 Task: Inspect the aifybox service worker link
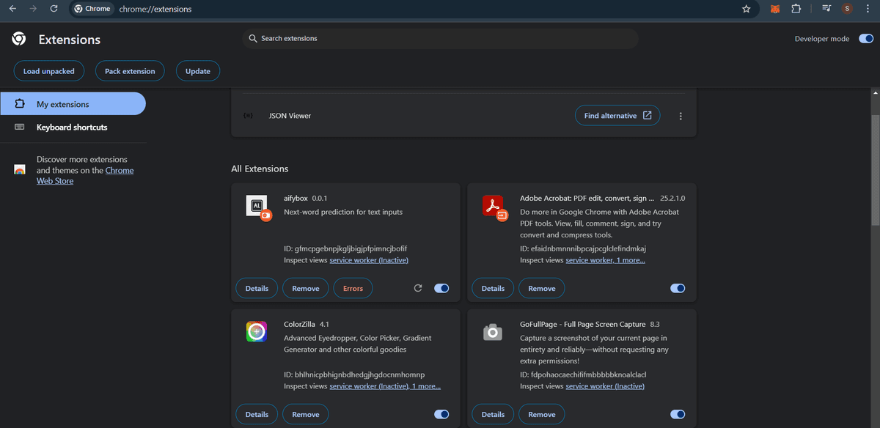[369, 260]
